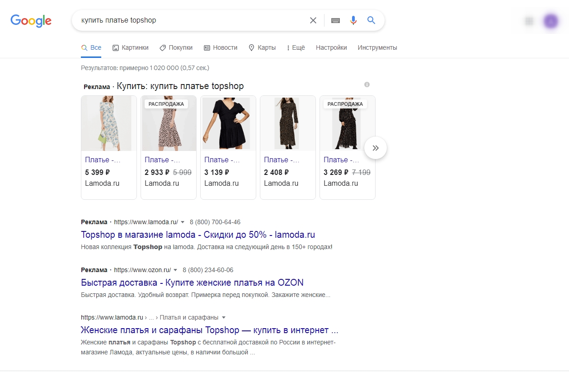Clear the search query with X icon
Viewport: 569px width, 372px height.
pyautogui.click(x=313, y=20)
